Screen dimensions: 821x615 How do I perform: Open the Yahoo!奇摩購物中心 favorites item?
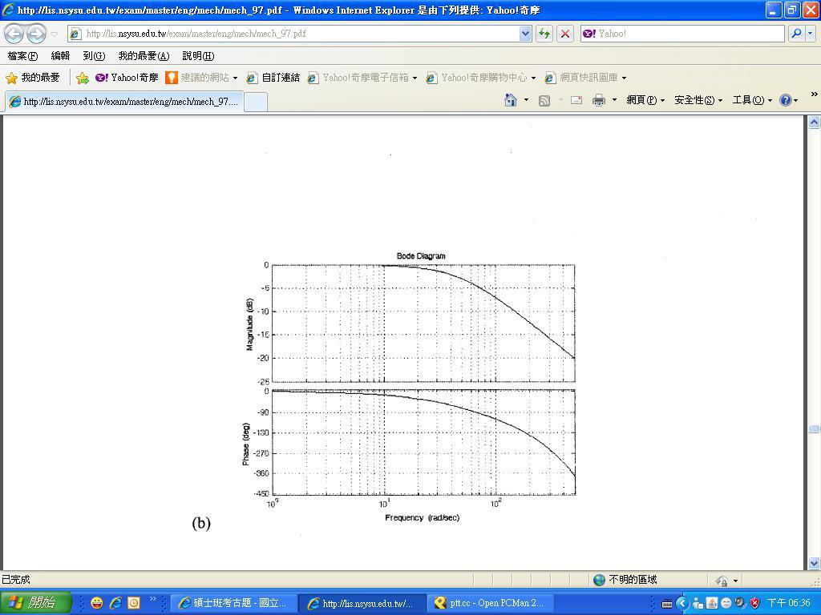(x=481, y=78)
